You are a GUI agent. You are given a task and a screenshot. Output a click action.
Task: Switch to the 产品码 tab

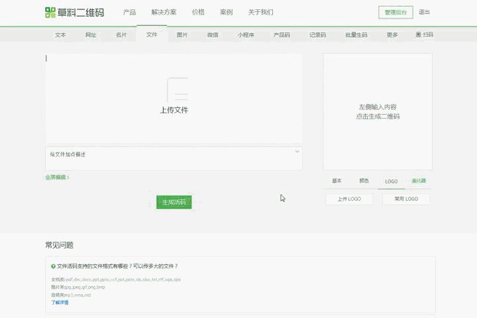(x=282, y=34)
